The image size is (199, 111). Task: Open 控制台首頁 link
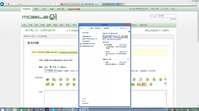[x=85, y=33]
